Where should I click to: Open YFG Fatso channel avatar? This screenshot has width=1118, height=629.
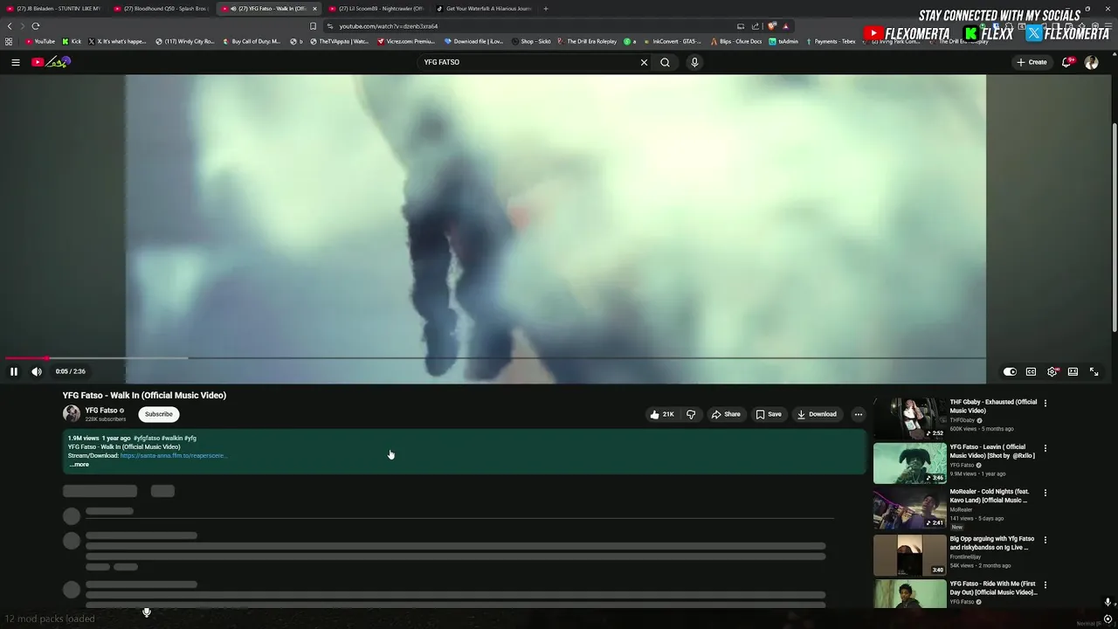[x=72, y=414]
